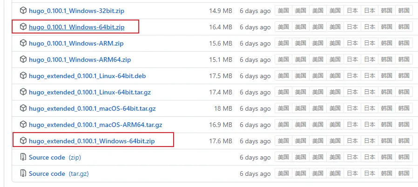This screenshot has width=418, height=187.
Task: Download hugo_0.100.1_Windows-32bit.zip
Action: 76,11
